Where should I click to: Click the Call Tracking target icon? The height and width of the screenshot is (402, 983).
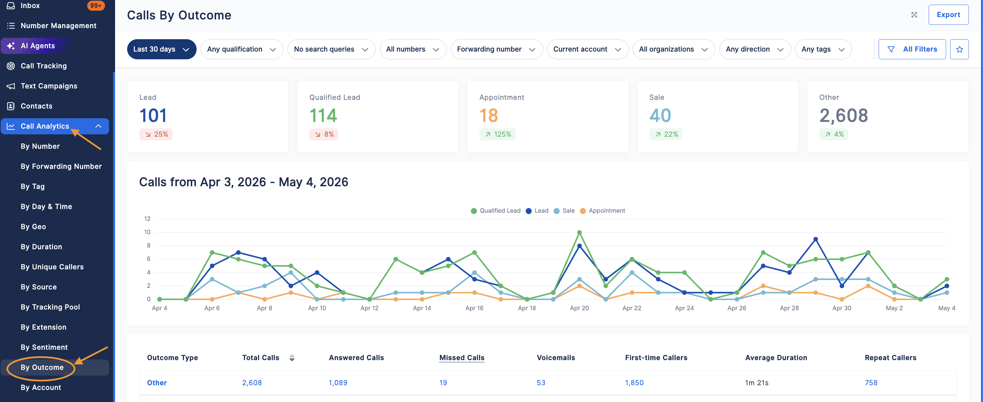tap(11, 66)
